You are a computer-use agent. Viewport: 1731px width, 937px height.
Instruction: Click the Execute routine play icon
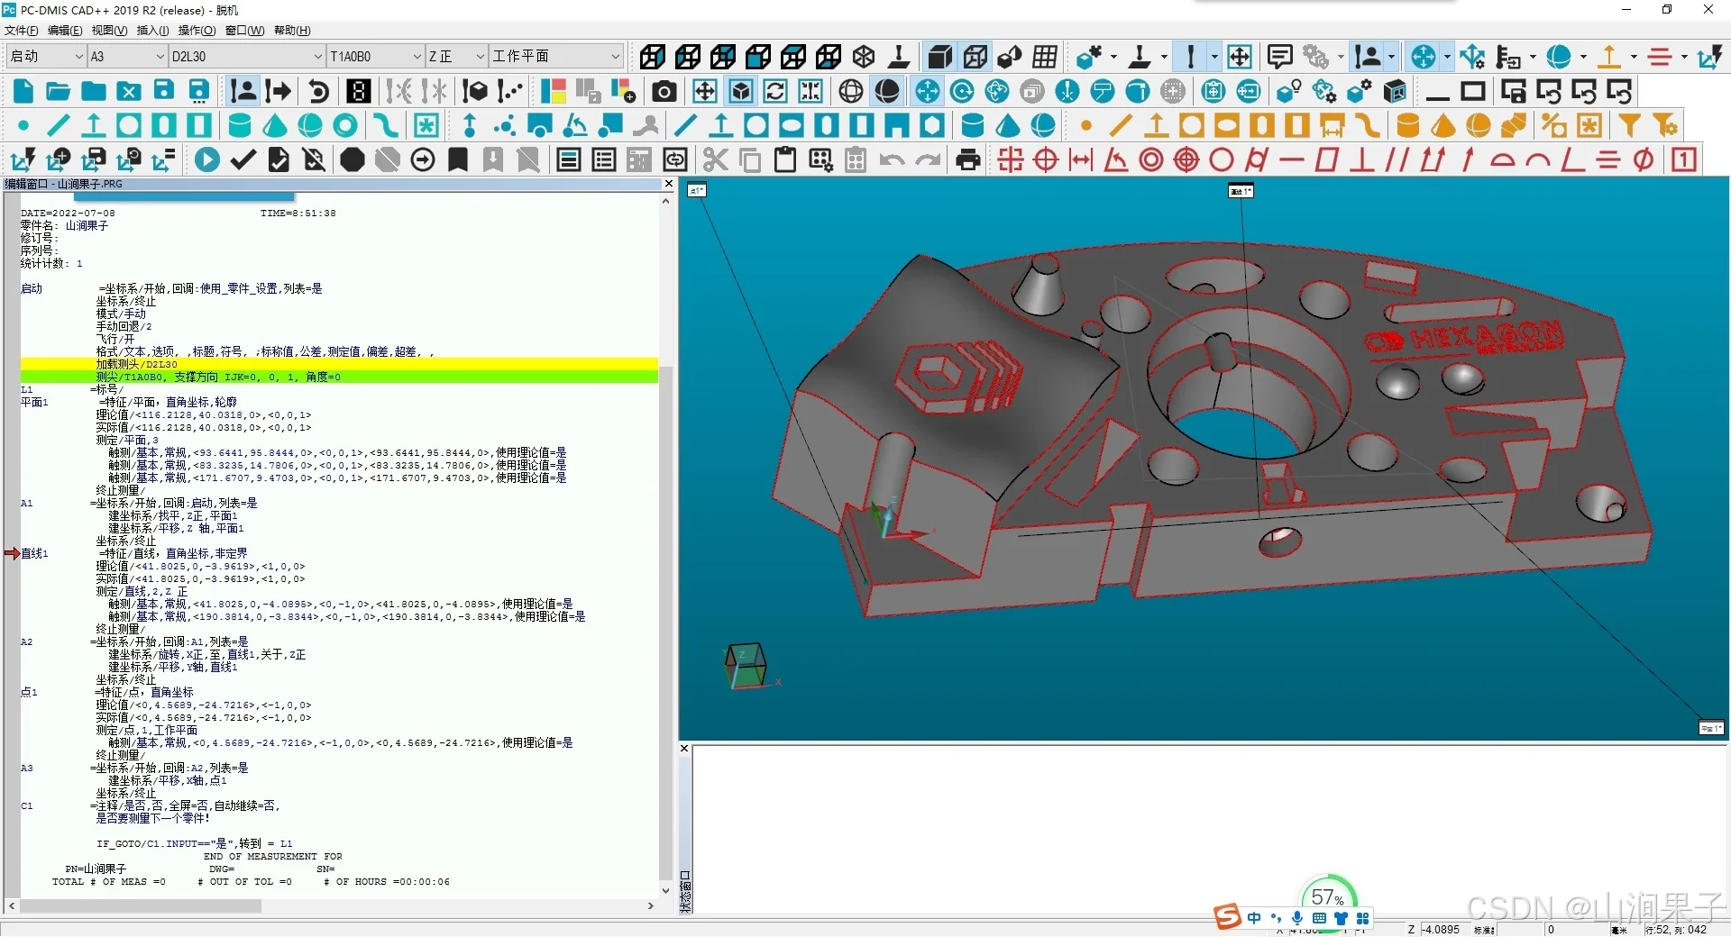tap(207, 160)
